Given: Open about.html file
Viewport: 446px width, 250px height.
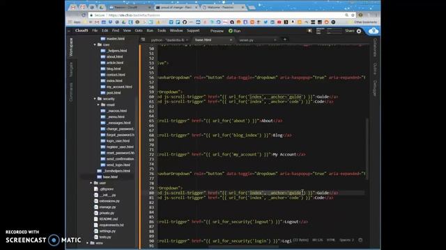Looking at the screenshot, I should pos(114,57).
